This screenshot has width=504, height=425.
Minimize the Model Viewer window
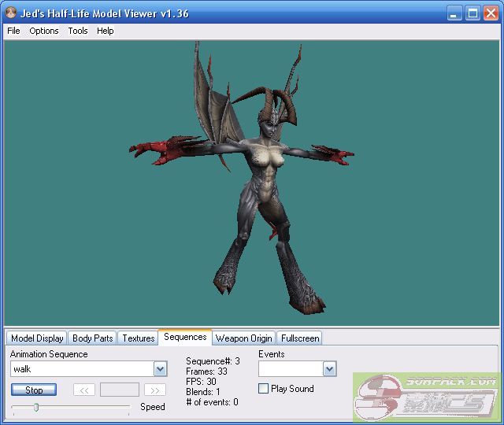pyautogui.click(x=454, y=14)
